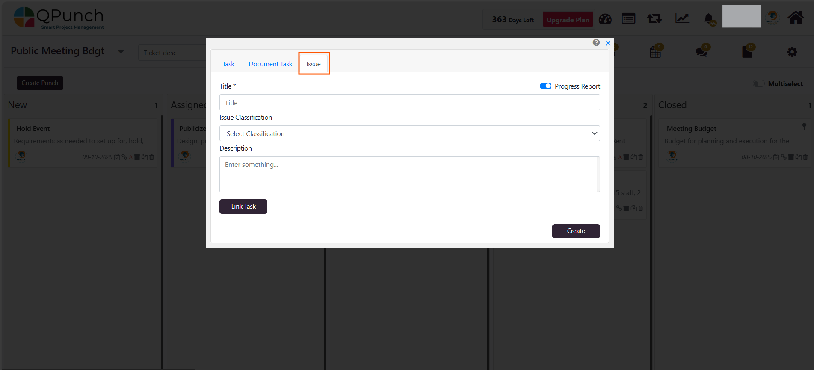Open the chat bubbles icon
Viewport: 814px width, 370px height.
click(701, 52)
